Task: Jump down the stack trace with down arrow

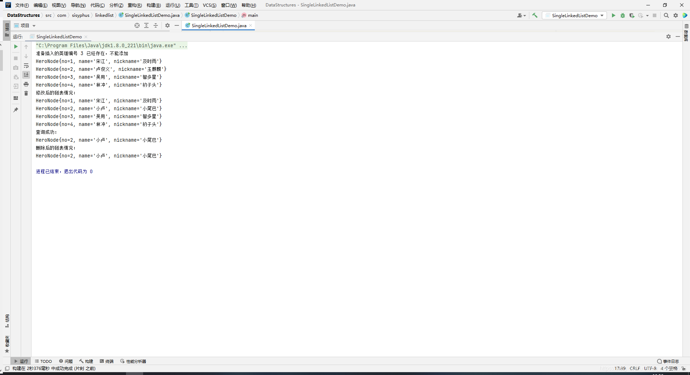Action: click(26, 56)
